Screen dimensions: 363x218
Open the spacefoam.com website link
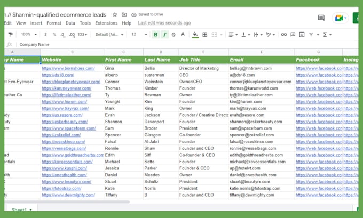pyautogui.click(x=68, y=128)
